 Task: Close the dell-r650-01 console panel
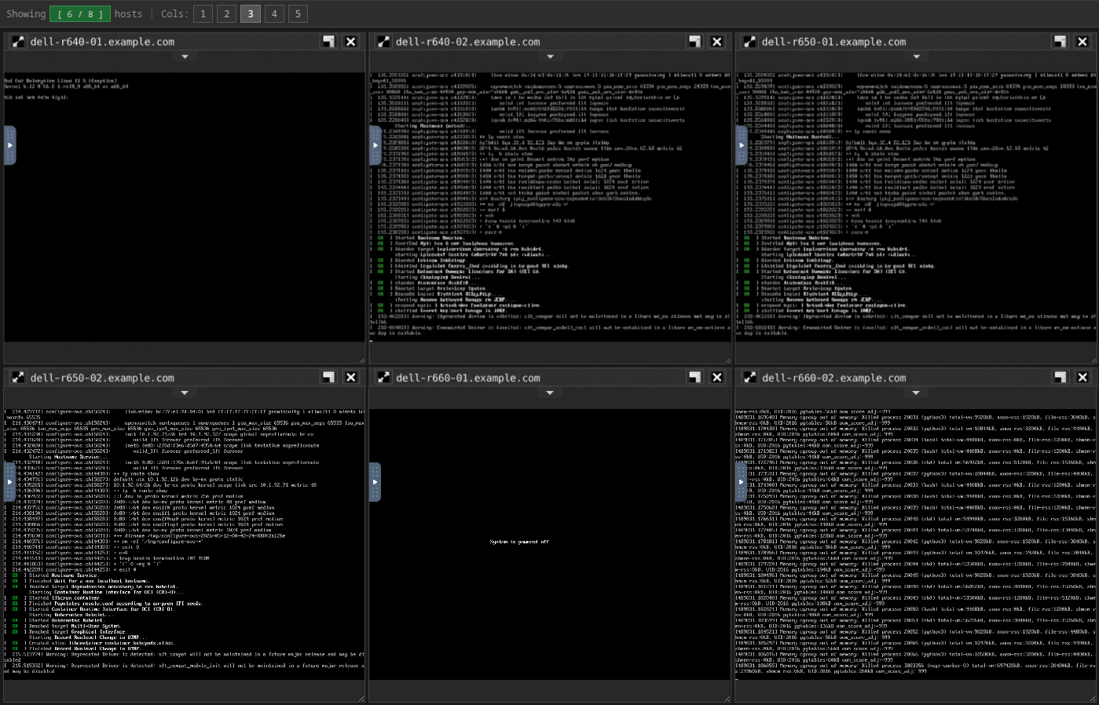pyautogui.click(x=1083, y=42)
